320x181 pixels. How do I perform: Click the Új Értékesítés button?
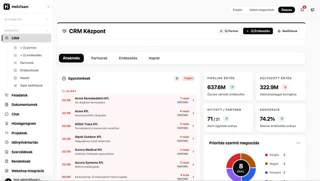(x=258, y=31)
